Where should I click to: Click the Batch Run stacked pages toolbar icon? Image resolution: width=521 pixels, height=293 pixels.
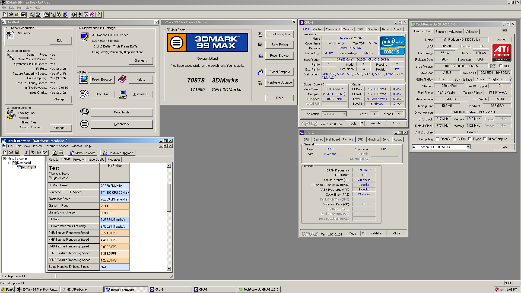point(86,15)
